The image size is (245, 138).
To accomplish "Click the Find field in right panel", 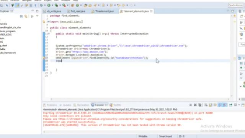I will coord(242,44).
